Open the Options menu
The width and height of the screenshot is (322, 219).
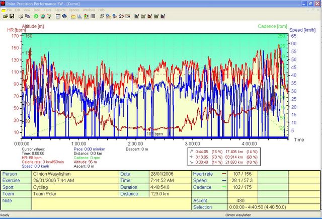click(x=74, y=10)
